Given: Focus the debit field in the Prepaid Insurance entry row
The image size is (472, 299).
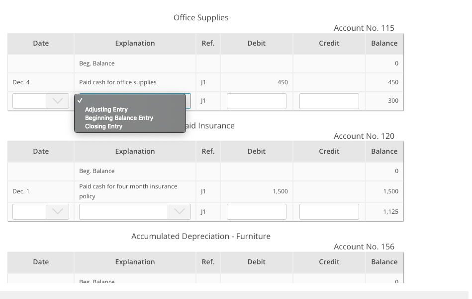Looking at the screenshot, I should 257,212.
